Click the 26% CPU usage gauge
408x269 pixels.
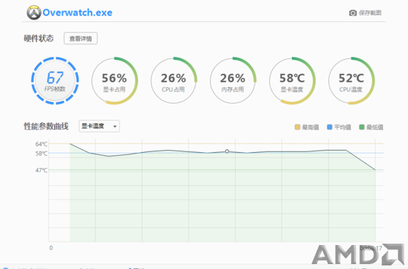point(174,81)
